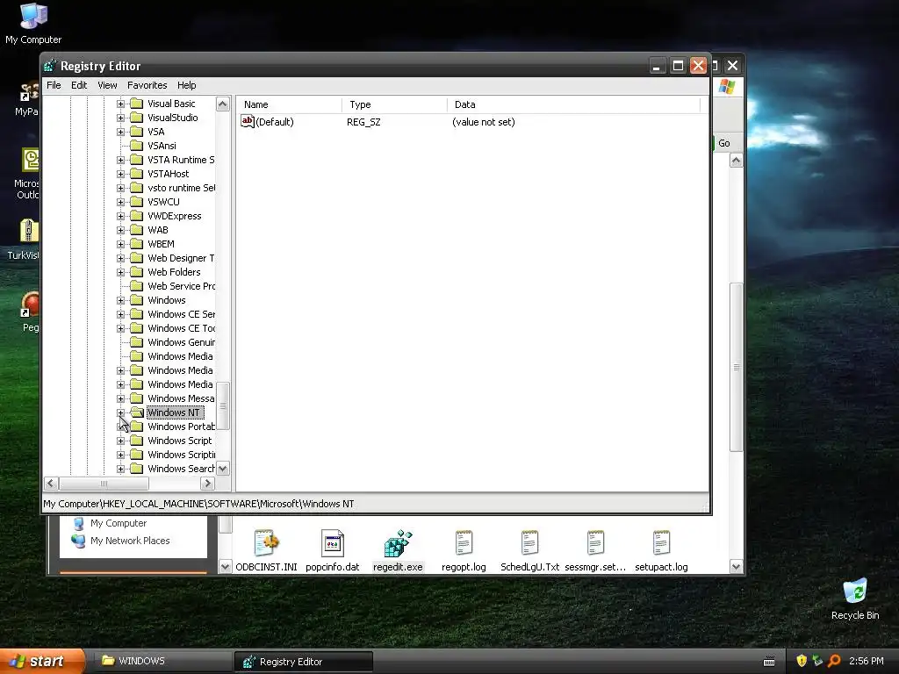The width and height of the screenshot is (899, 674).
Task: Select the VSTA Runtime Setup key
Action: pyautogui.click(x=181, y=160)
